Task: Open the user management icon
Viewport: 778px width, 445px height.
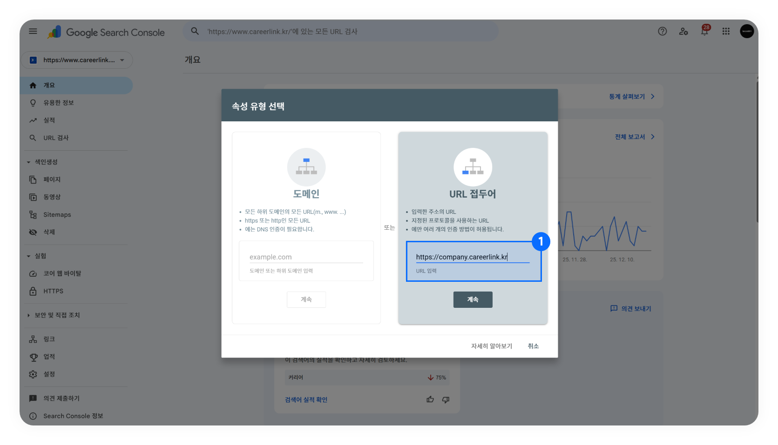Action: point(683,31)
